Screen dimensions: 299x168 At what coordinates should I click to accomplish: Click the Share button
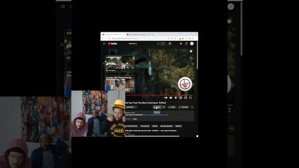pos(172,107)
